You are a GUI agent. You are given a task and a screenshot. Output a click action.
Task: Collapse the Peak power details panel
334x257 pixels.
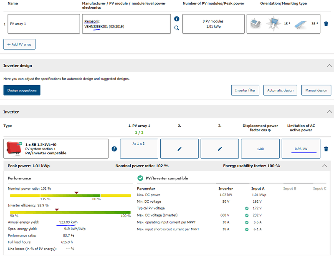325,166
